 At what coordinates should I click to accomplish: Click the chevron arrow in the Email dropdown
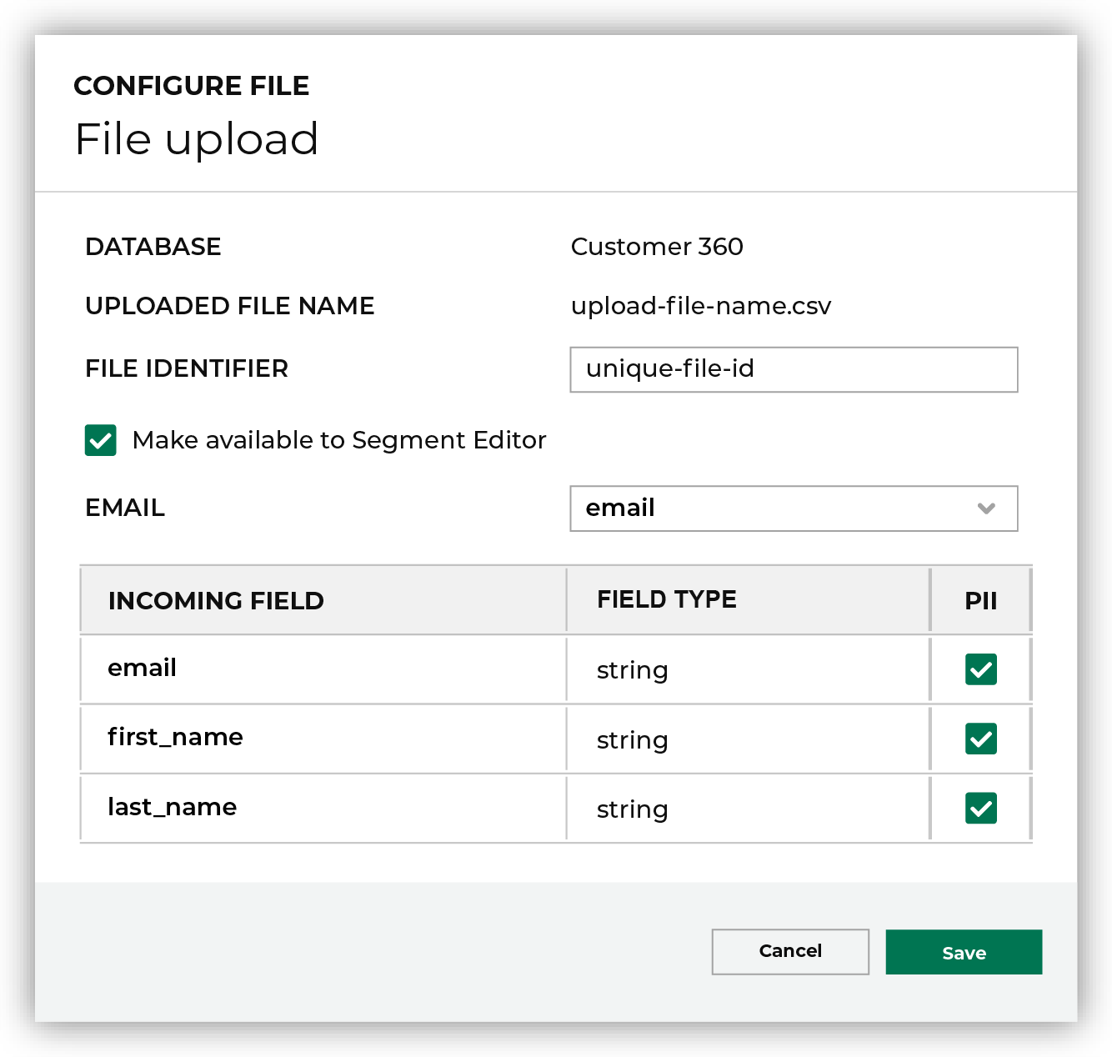[x=986, y=508]
